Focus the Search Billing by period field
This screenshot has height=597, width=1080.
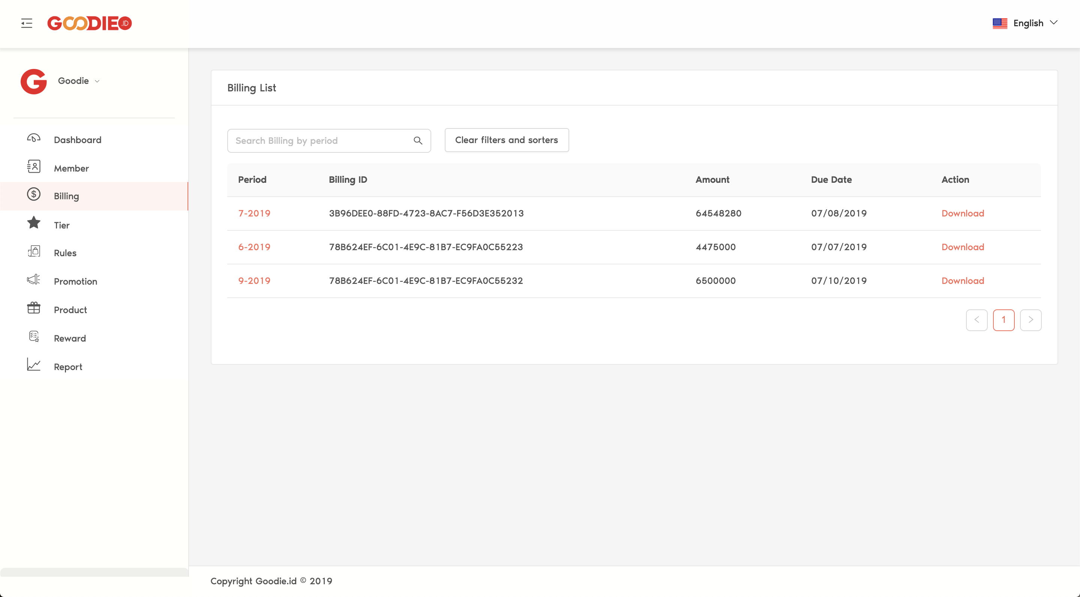[x=321, y=141]
